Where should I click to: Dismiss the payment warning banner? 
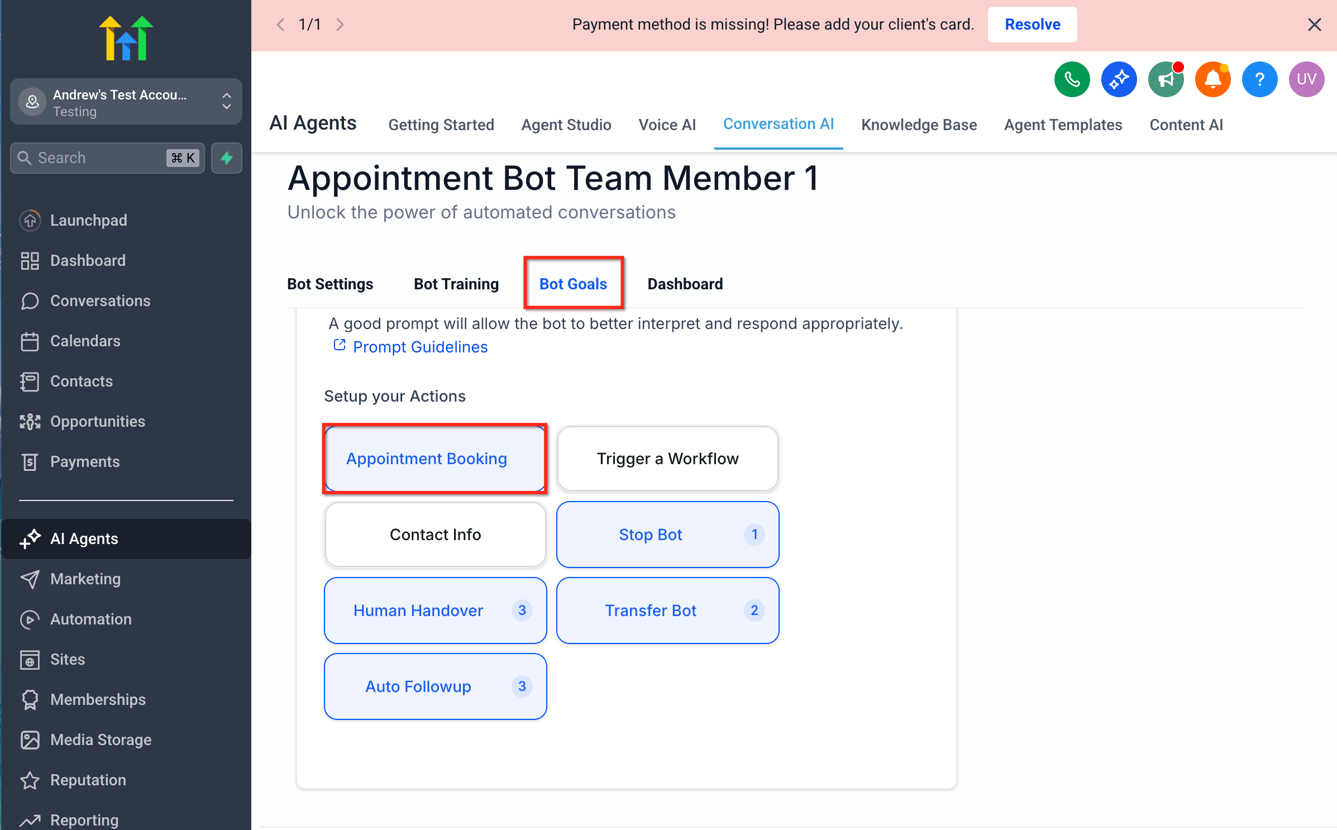[x=1314, y=25]
